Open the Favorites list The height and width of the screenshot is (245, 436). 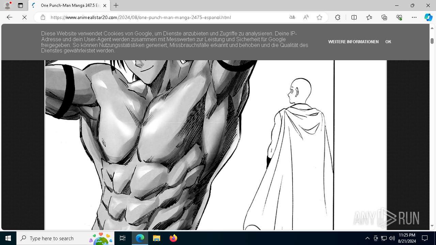pyautogui.click(x=369, y=17)
